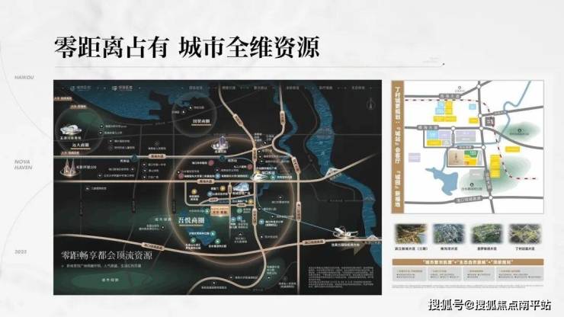Click the first brand logo in the map header
The width and height of the screenshot is (564, 317).
click(x=81, y=88)
